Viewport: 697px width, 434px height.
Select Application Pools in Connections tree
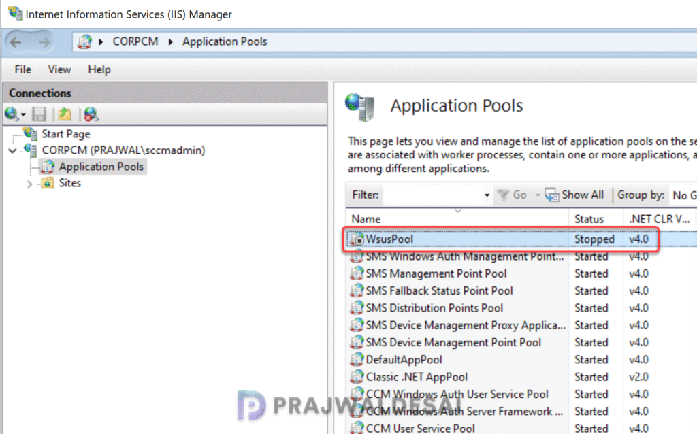pyautogui.click(x=101, y=167)
